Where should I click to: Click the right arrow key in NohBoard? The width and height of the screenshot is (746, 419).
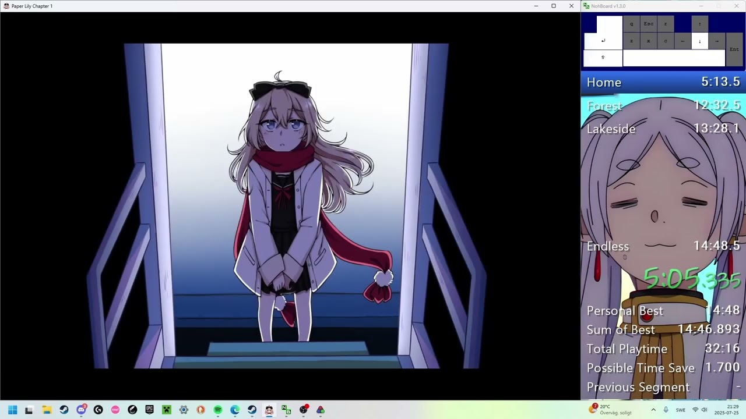pos(716,41)
